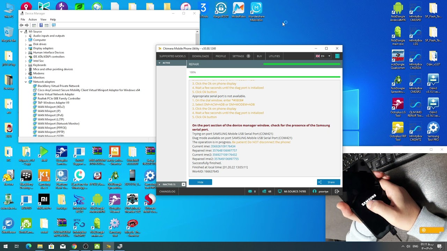
Task: Open Help menu in Device Manager
Action: coord(53,20)
